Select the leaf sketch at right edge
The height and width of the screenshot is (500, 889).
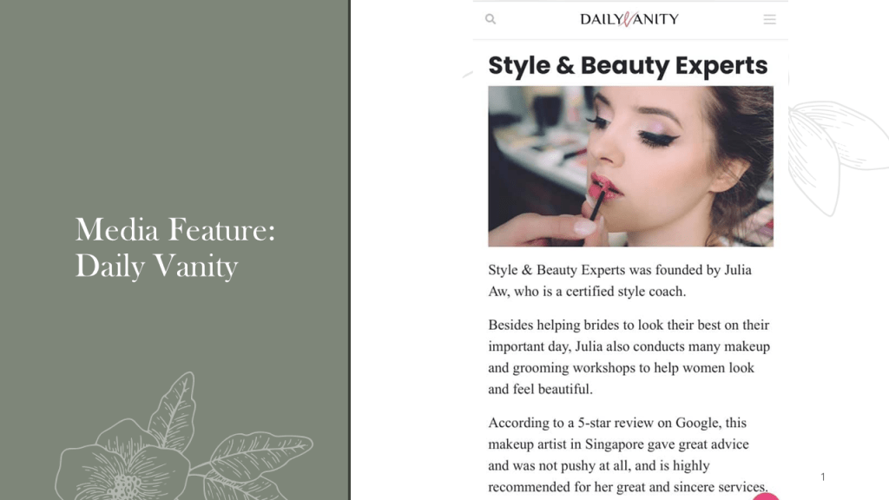[838, 158]
